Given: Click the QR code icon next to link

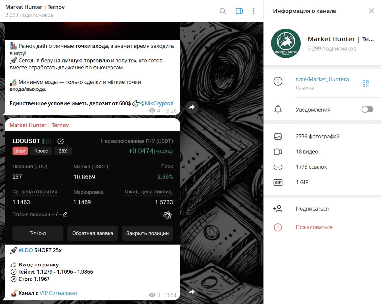Looking at the screenshot, I should 365,83.
